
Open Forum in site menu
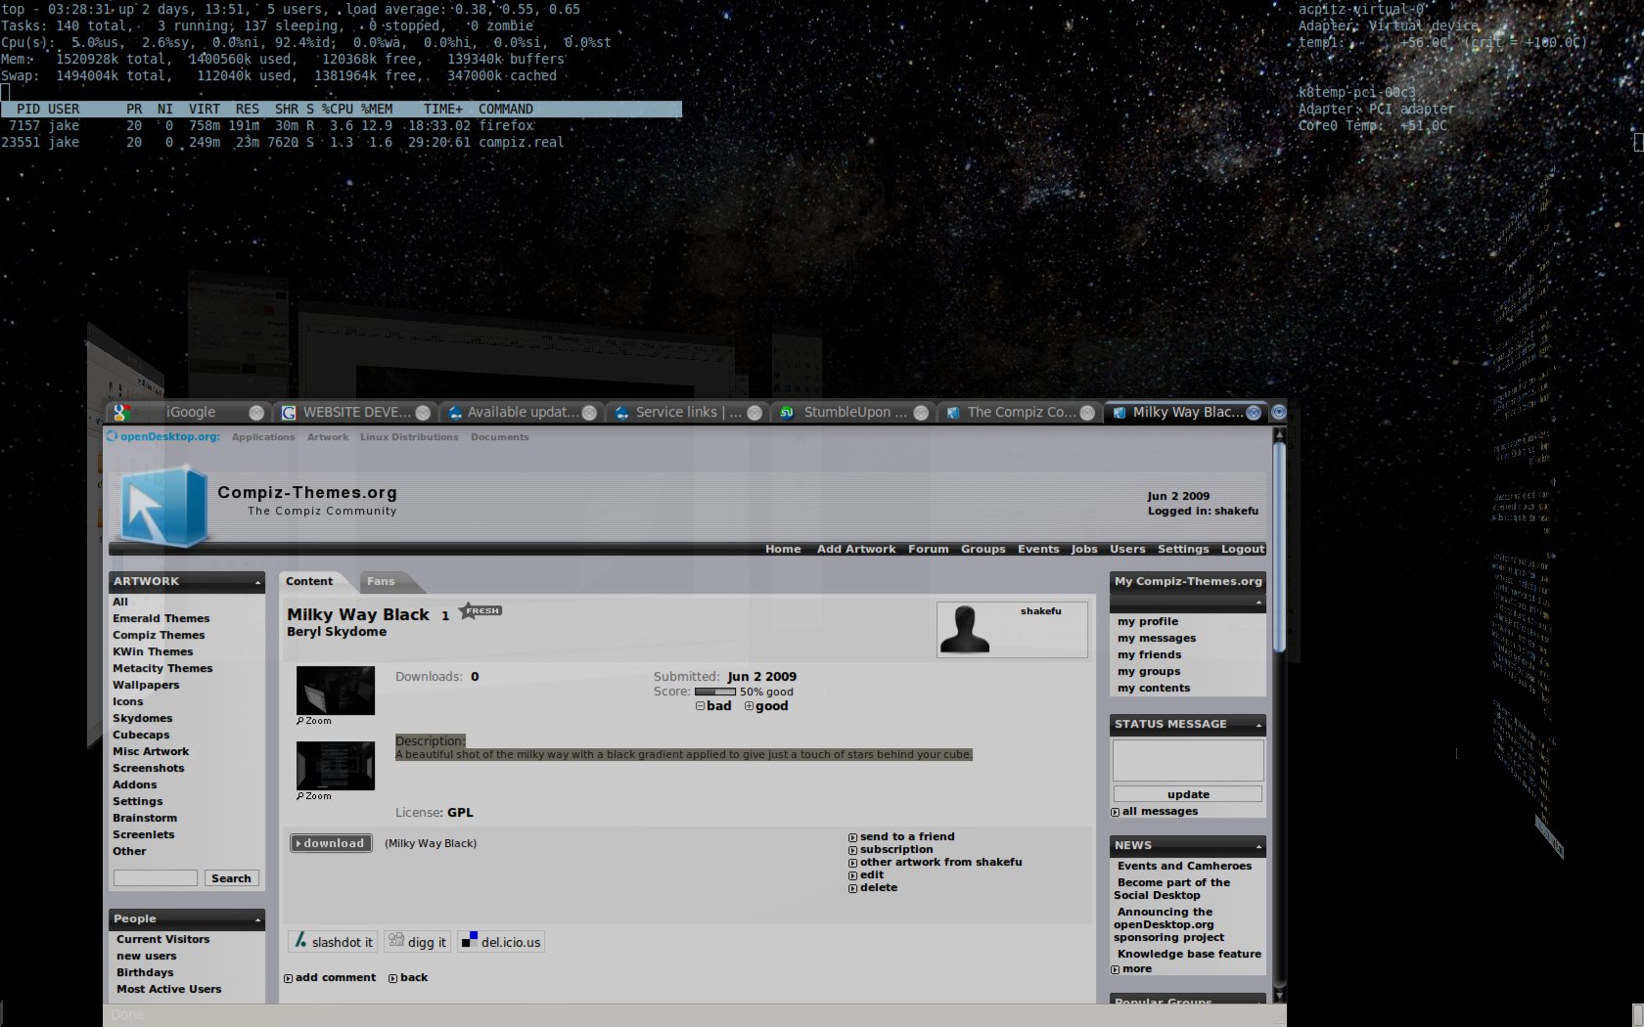coord(928,550)
